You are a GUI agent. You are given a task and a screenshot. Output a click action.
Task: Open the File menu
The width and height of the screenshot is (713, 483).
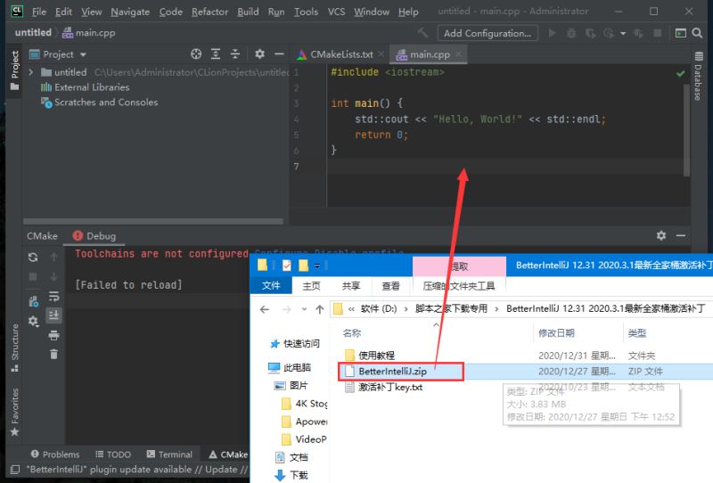click(39, 12)
